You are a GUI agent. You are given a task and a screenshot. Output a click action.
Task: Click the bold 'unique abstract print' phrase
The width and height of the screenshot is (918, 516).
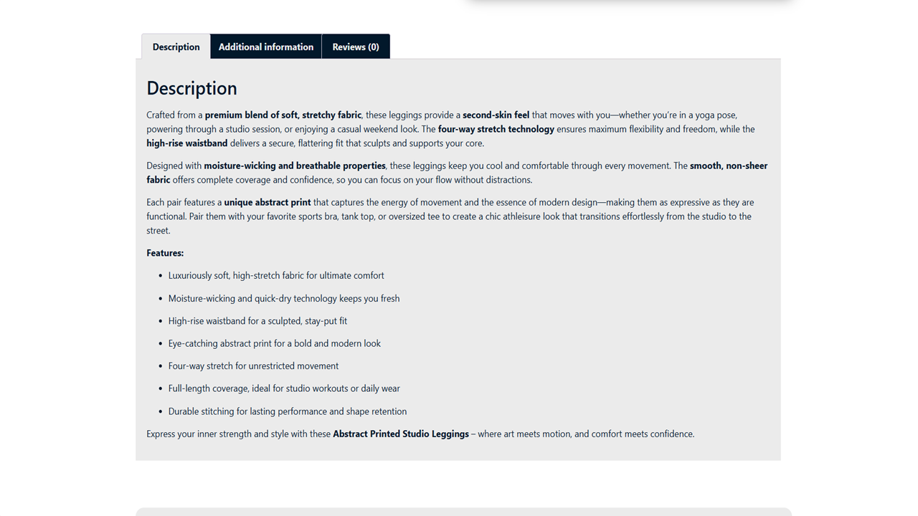(268, 202)
